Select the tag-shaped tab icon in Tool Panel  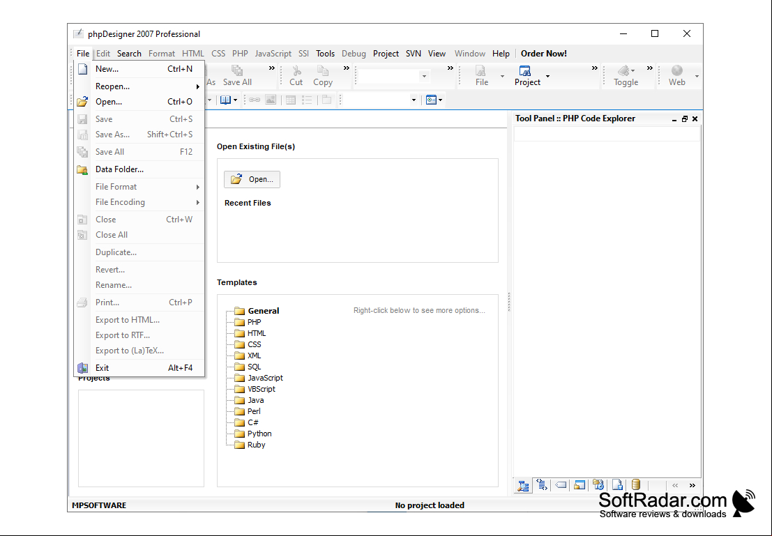561,485
